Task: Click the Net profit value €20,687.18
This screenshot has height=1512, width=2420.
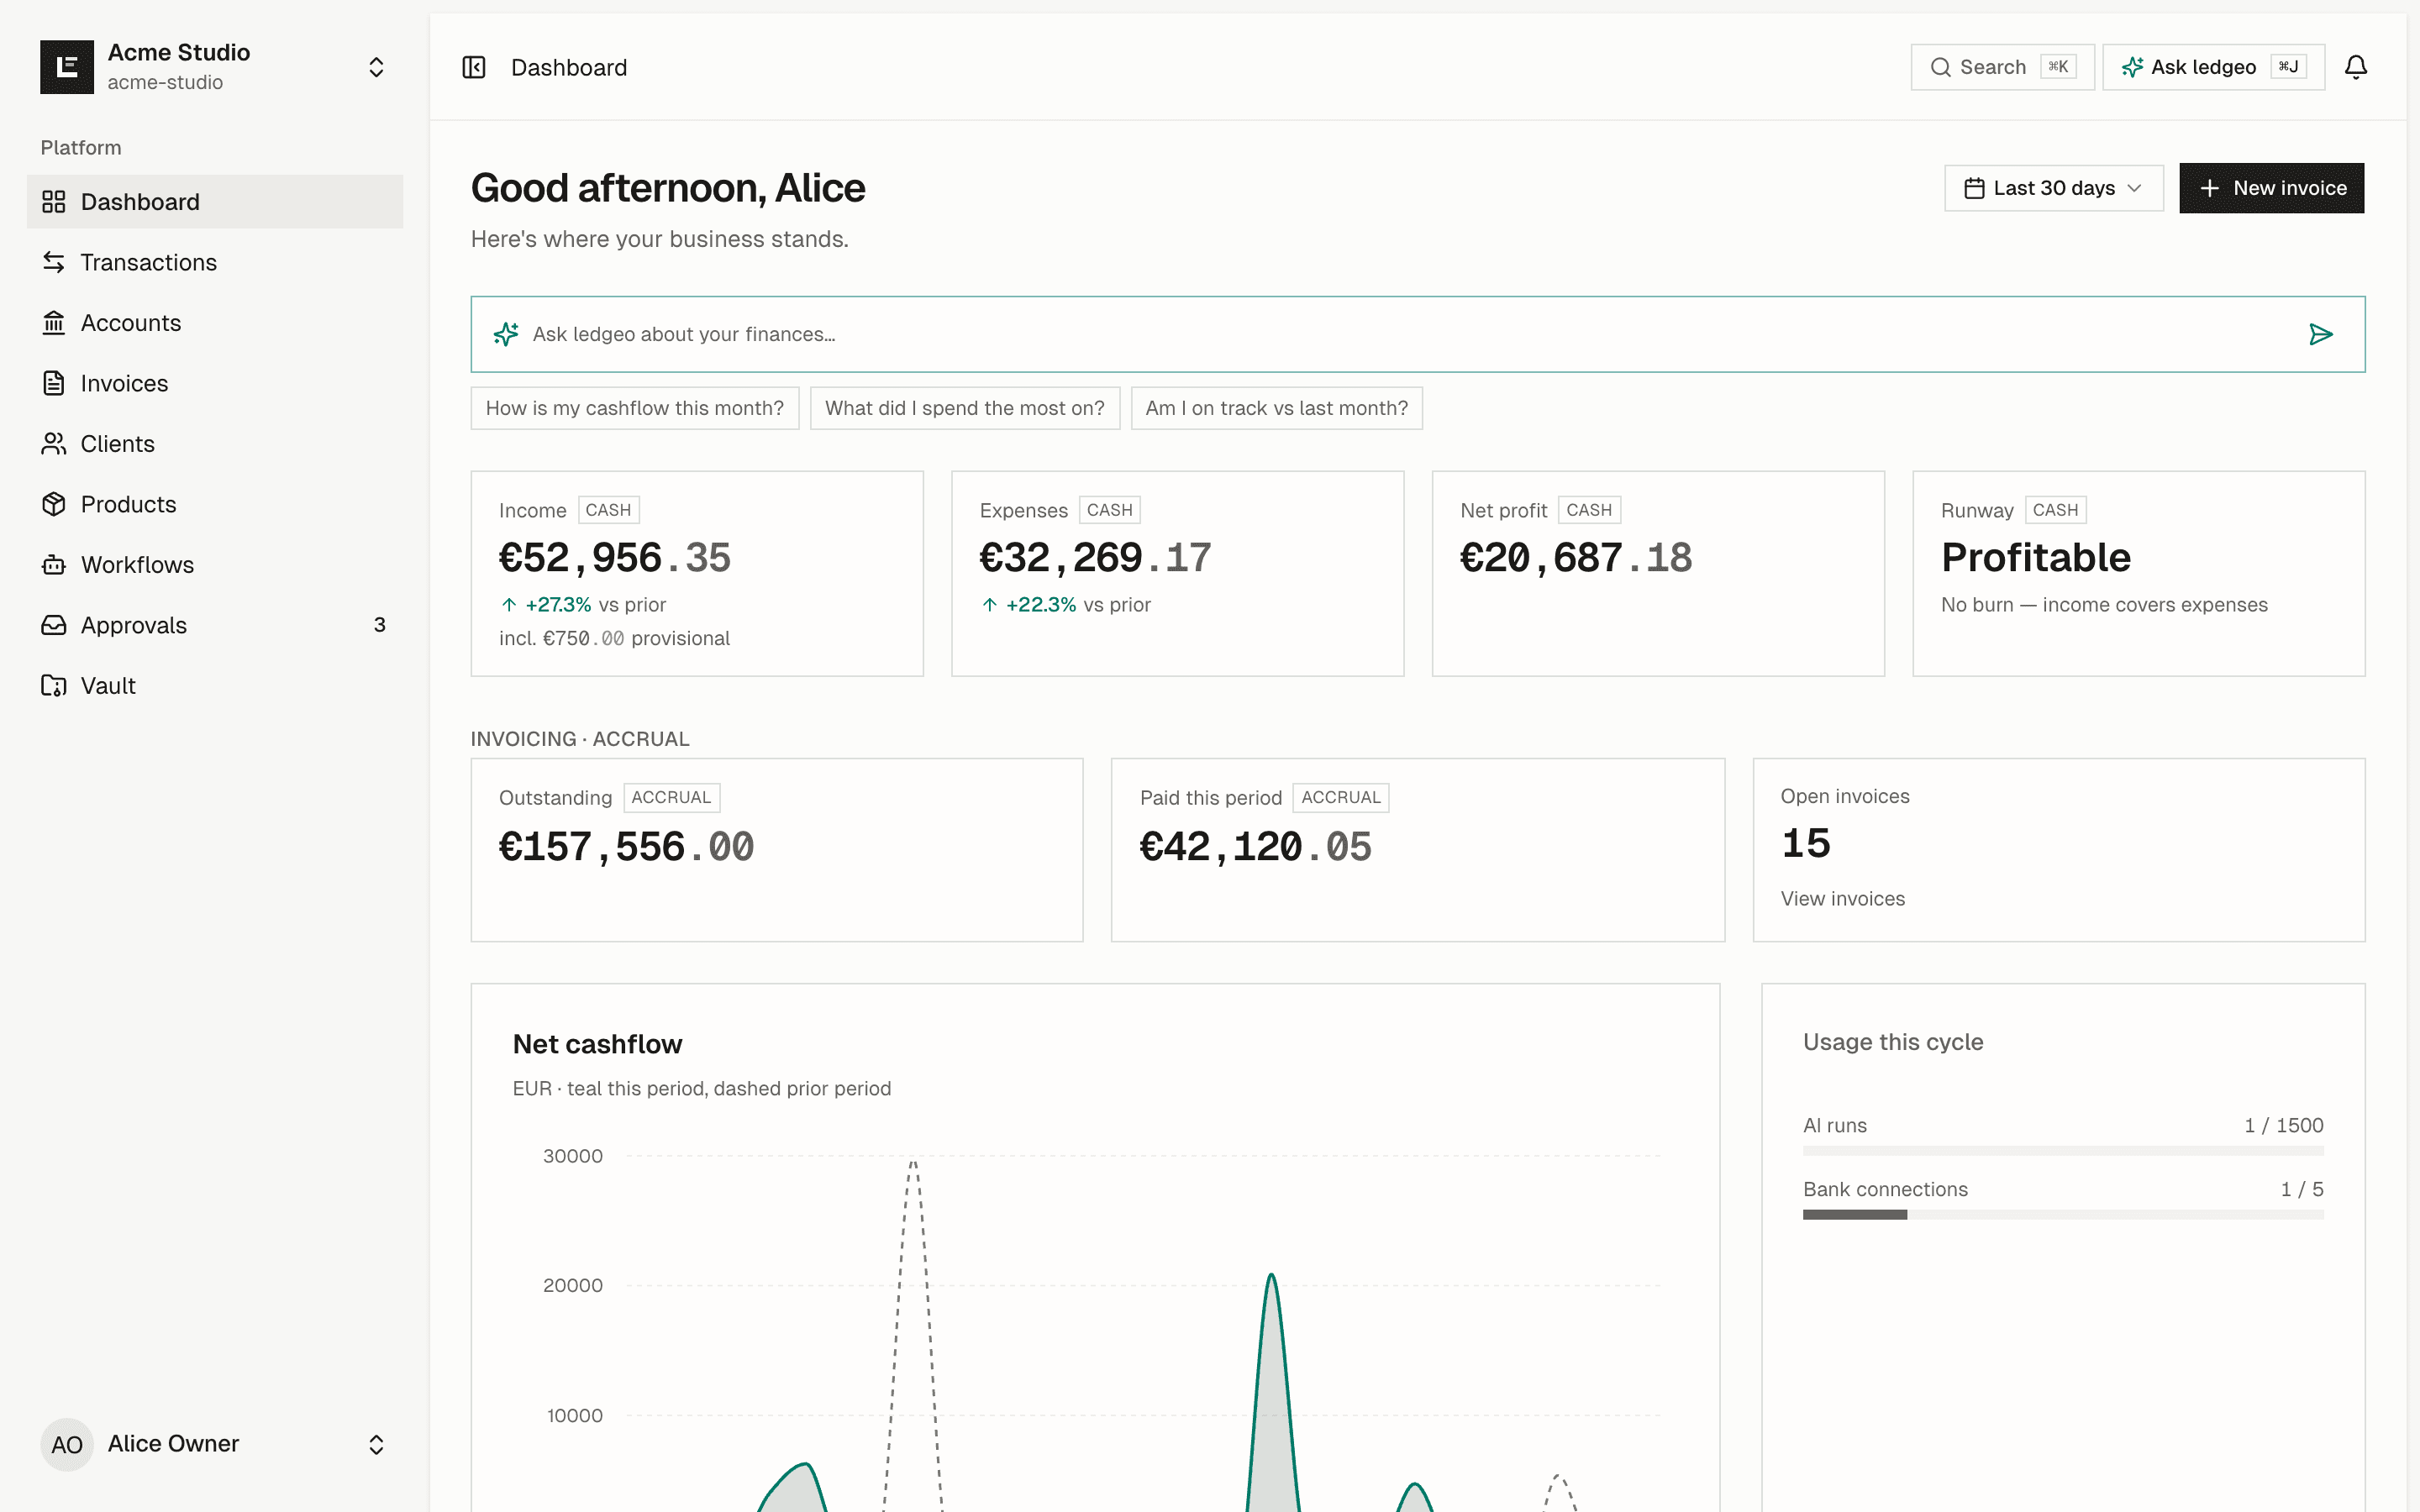Action: pyautogui.click(x=1576, y=558)
